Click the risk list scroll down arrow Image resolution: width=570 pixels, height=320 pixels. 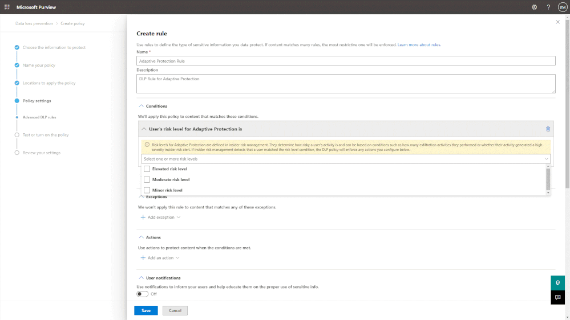(548, 193)
